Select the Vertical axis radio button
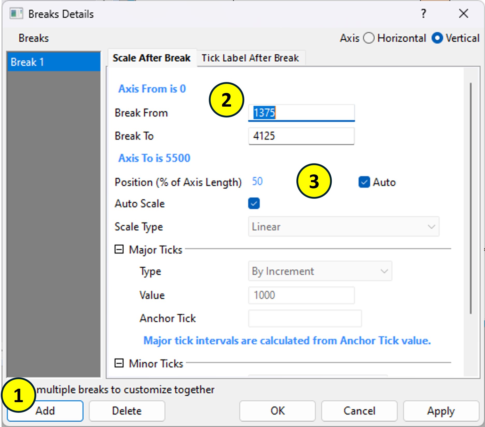The width and height of the screenshot is (485, 427). point(437,38)
